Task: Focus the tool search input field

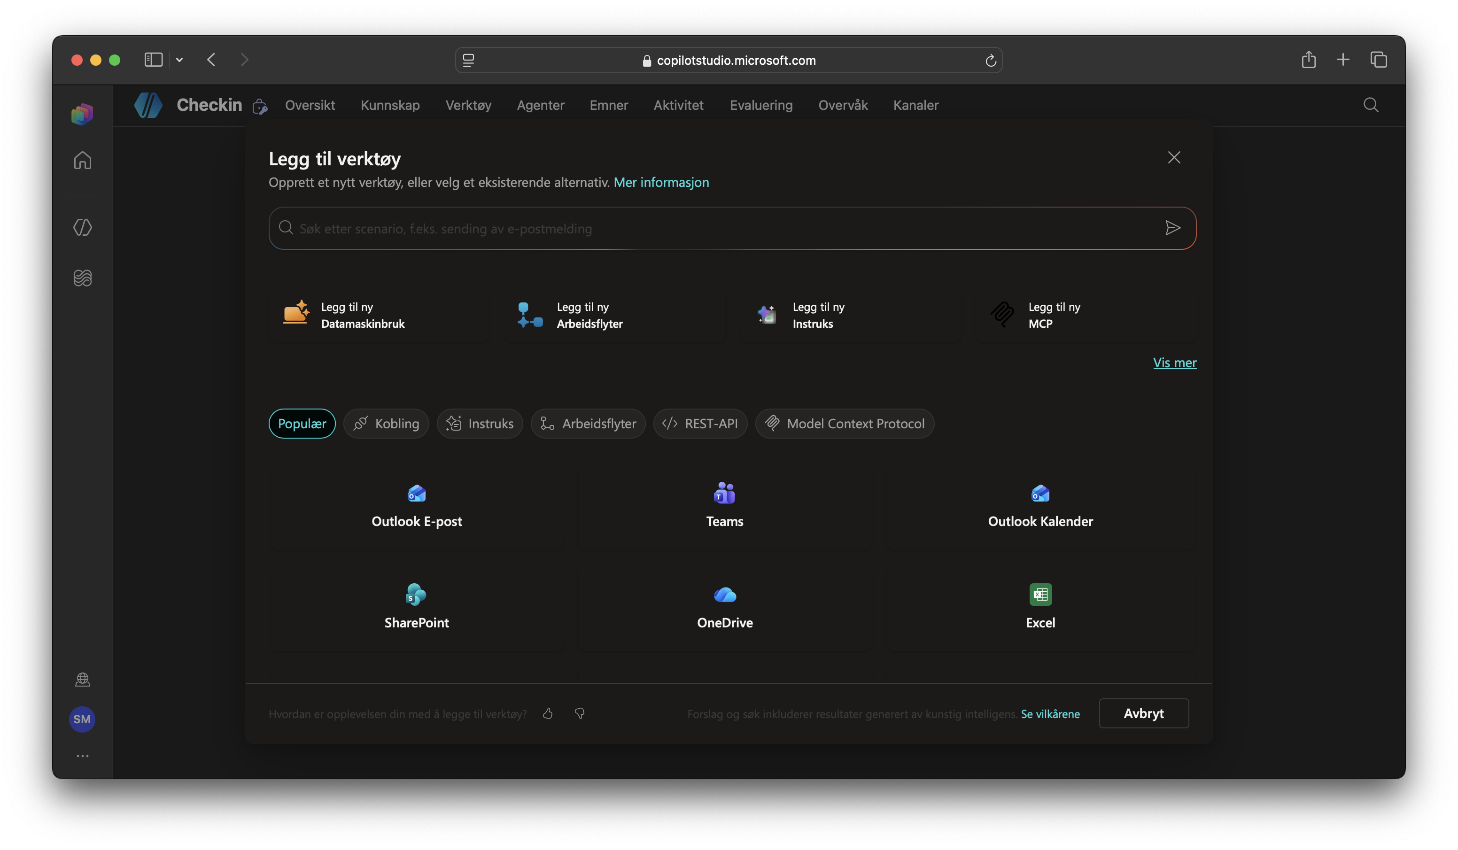Action: (x=732, y=228)
